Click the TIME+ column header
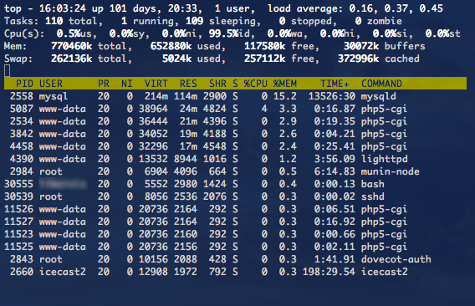Viewport: 475px width, 306px height. [335, 84]
